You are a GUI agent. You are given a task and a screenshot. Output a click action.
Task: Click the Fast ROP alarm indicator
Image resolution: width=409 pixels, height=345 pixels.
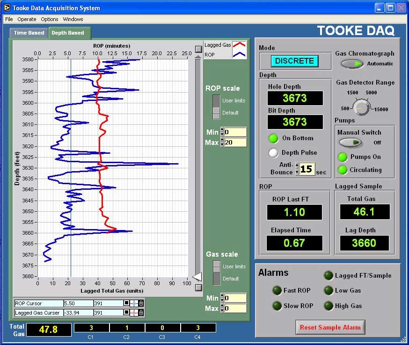(x=277, y=290)
